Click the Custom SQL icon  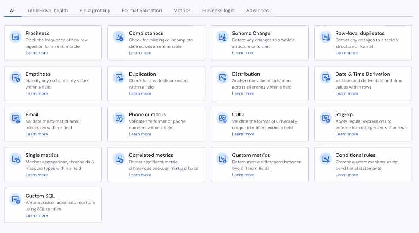15,199
